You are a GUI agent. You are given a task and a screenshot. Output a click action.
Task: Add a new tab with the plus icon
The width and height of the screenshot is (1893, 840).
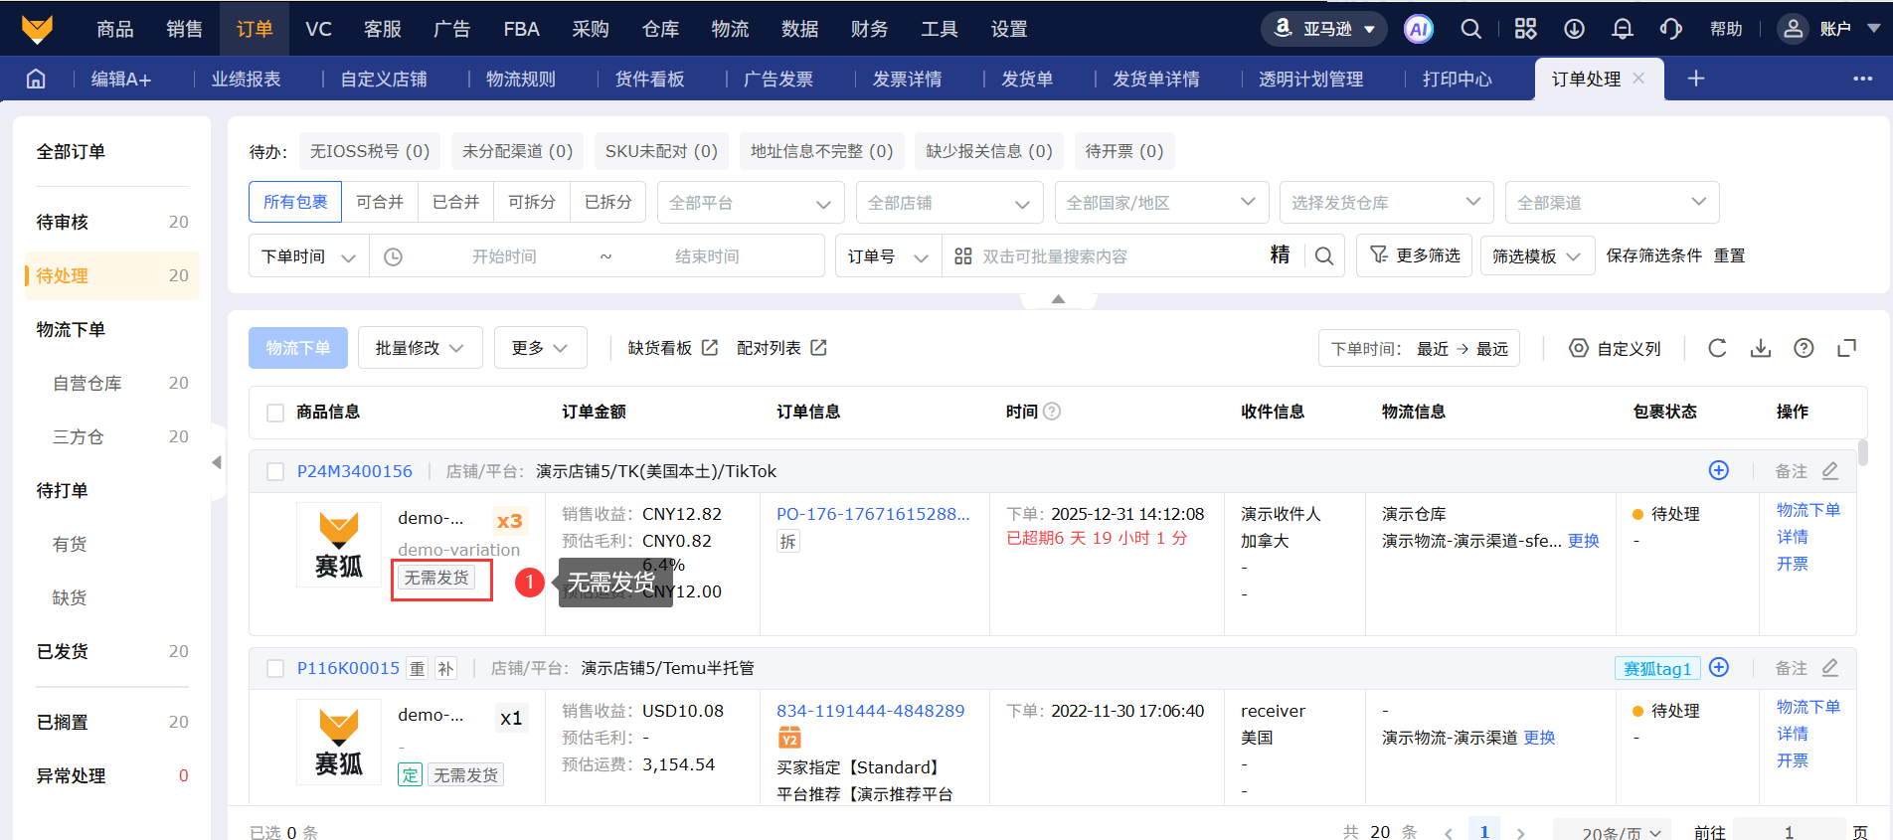[1696, 79]
